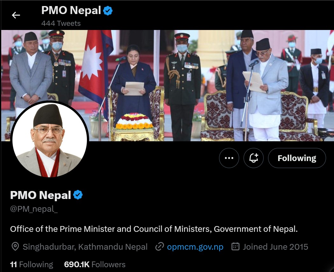Click the profile bio description text

154,229
